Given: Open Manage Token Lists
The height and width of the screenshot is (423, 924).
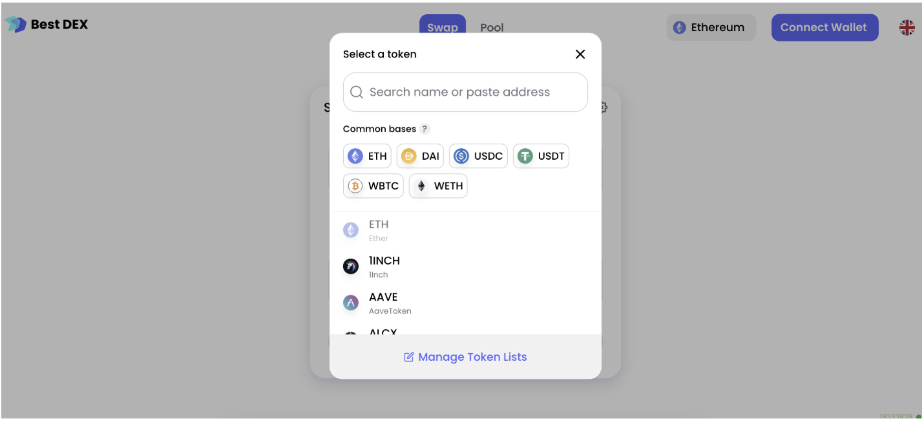Looking at the screenshot, I should (x=465, y=357).
